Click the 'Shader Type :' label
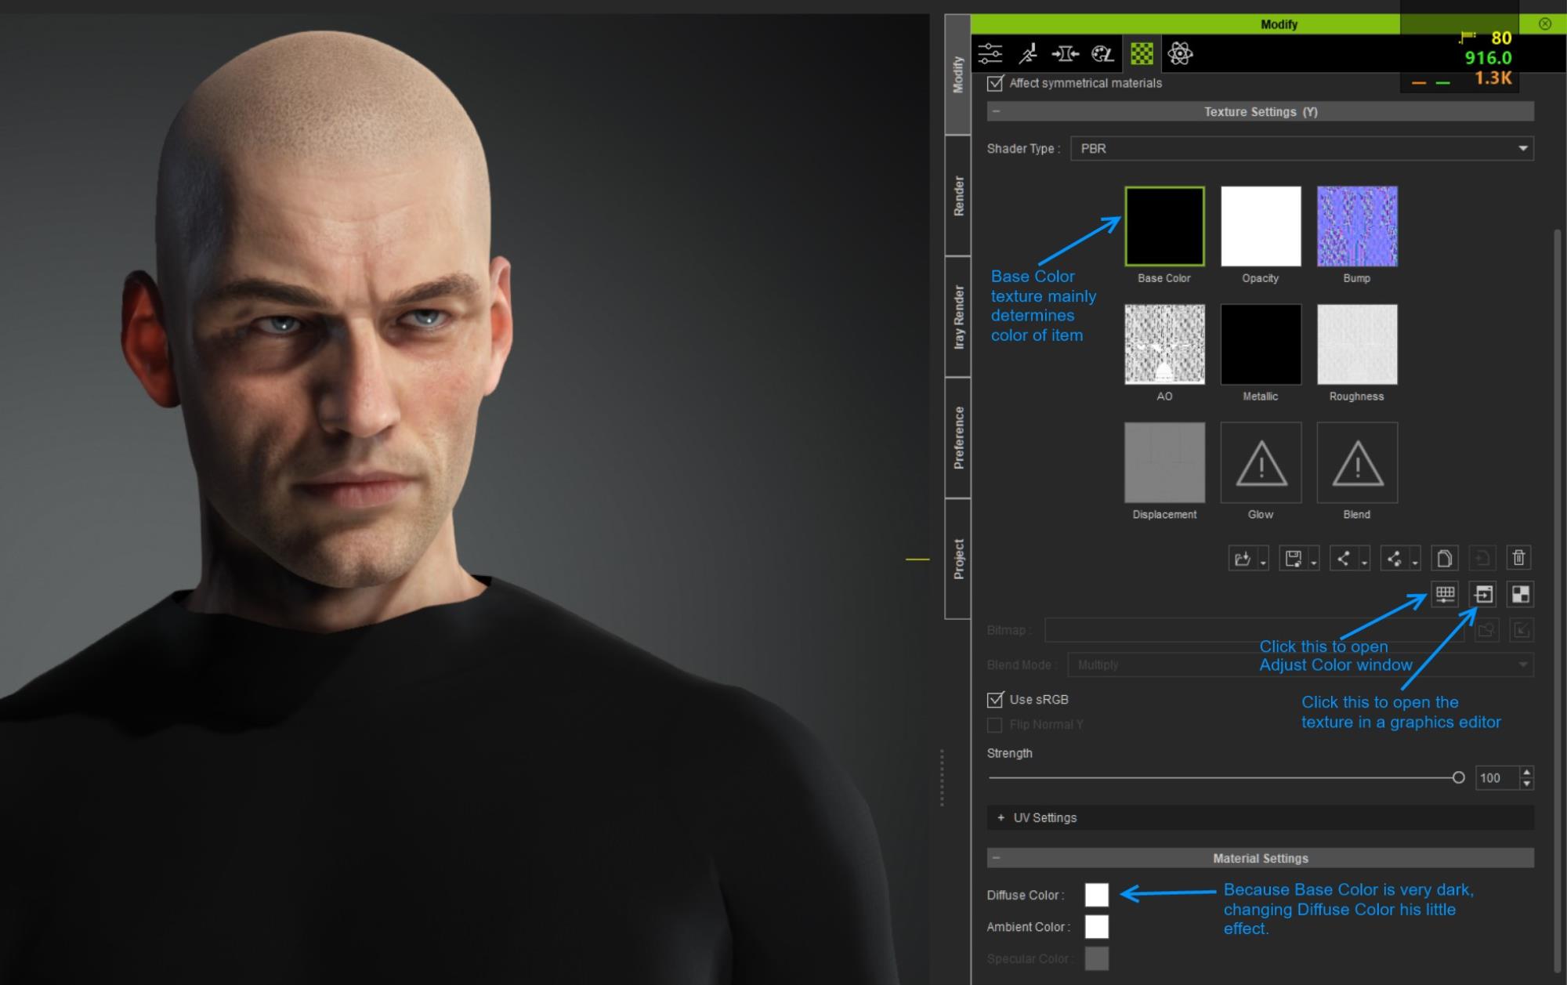Screen dimensions: 1567x985 pyautogui.click(x=1023, y=148)
